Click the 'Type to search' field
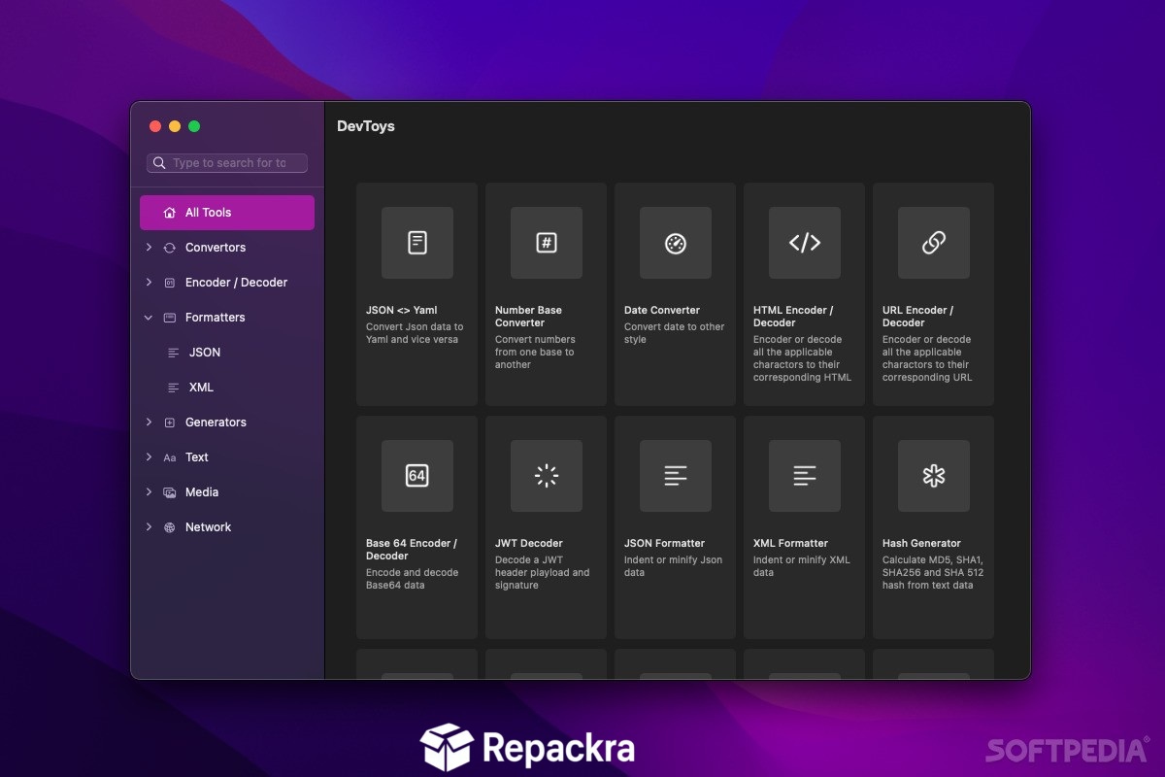This screenshot has height=777, width=1165. 227,163
